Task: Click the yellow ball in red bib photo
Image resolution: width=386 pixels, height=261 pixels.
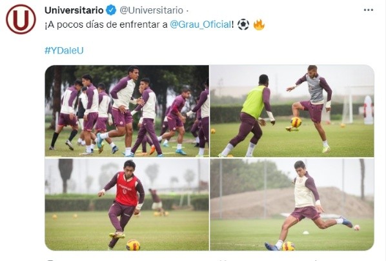Action: tap(133, 245)
